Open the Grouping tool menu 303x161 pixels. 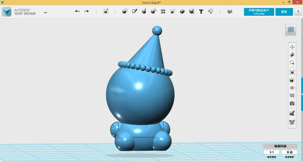click(x=173, y=12)
